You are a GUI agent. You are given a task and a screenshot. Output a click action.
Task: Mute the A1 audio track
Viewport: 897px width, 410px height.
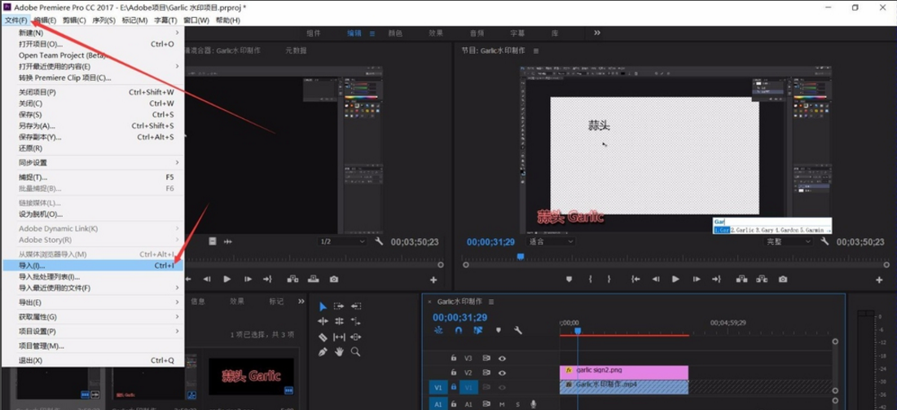coord(502,403)
